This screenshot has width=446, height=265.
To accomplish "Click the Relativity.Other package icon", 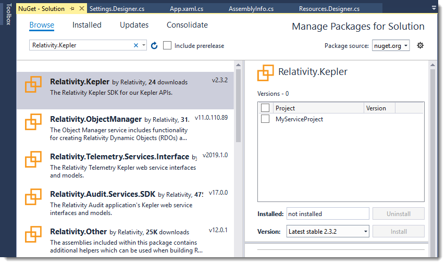I will (33, 235).
